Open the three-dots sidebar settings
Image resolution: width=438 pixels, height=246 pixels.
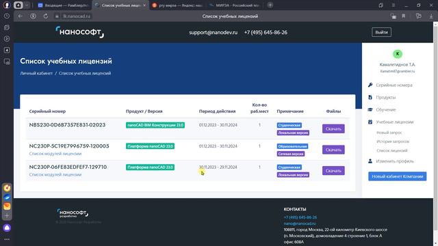tap(7, 239)
